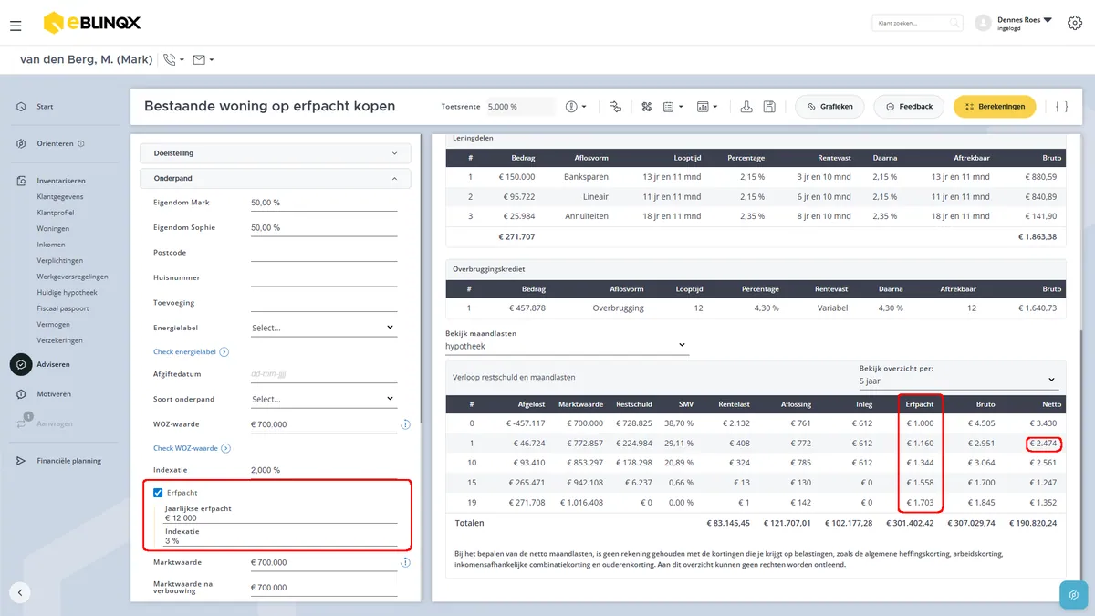The image size is (1095, 616).
Task: Open the Energielabel dropdown
Action: point(324,328)
